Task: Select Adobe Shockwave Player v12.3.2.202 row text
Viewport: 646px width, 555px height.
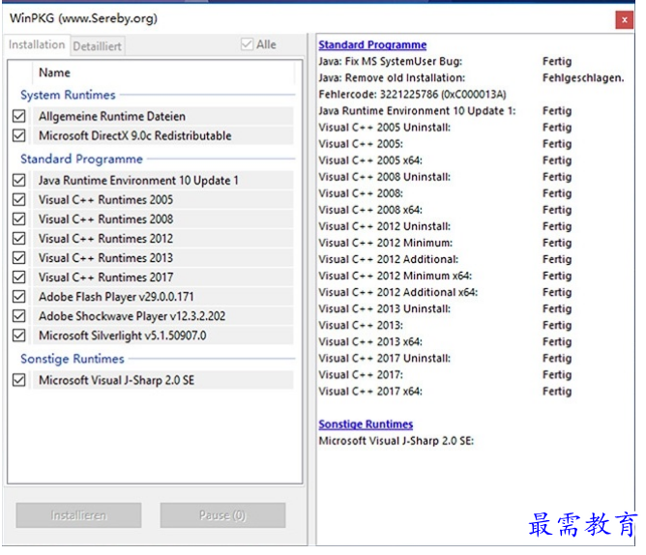Action: click(x=132, y=316)
